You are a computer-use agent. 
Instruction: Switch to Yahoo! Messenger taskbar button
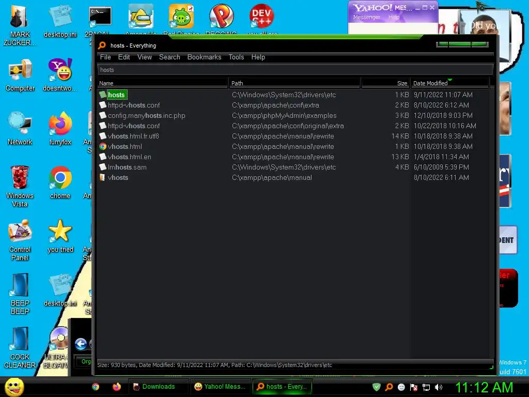tap(220, 387)
